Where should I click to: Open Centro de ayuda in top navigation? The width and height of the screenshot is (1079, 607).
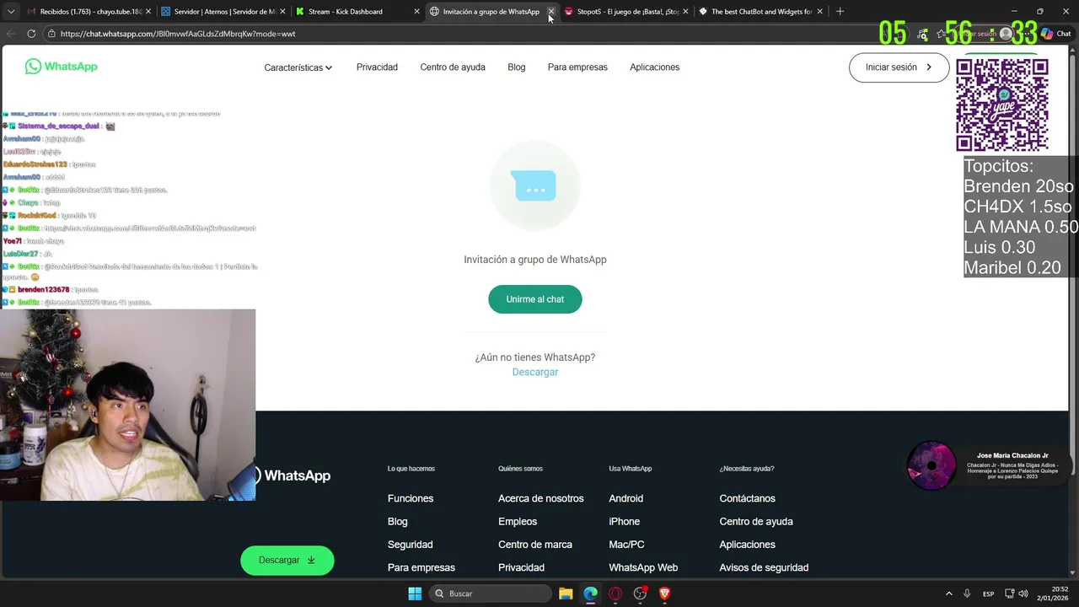click(x=453, y=67)
